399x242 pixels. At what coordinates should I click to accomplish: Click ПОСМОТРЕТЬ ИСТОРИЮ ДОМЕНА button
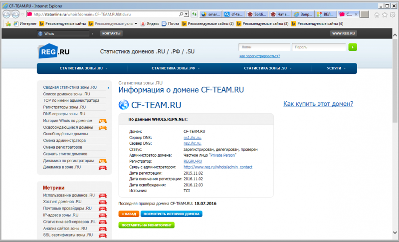[171, 214]
